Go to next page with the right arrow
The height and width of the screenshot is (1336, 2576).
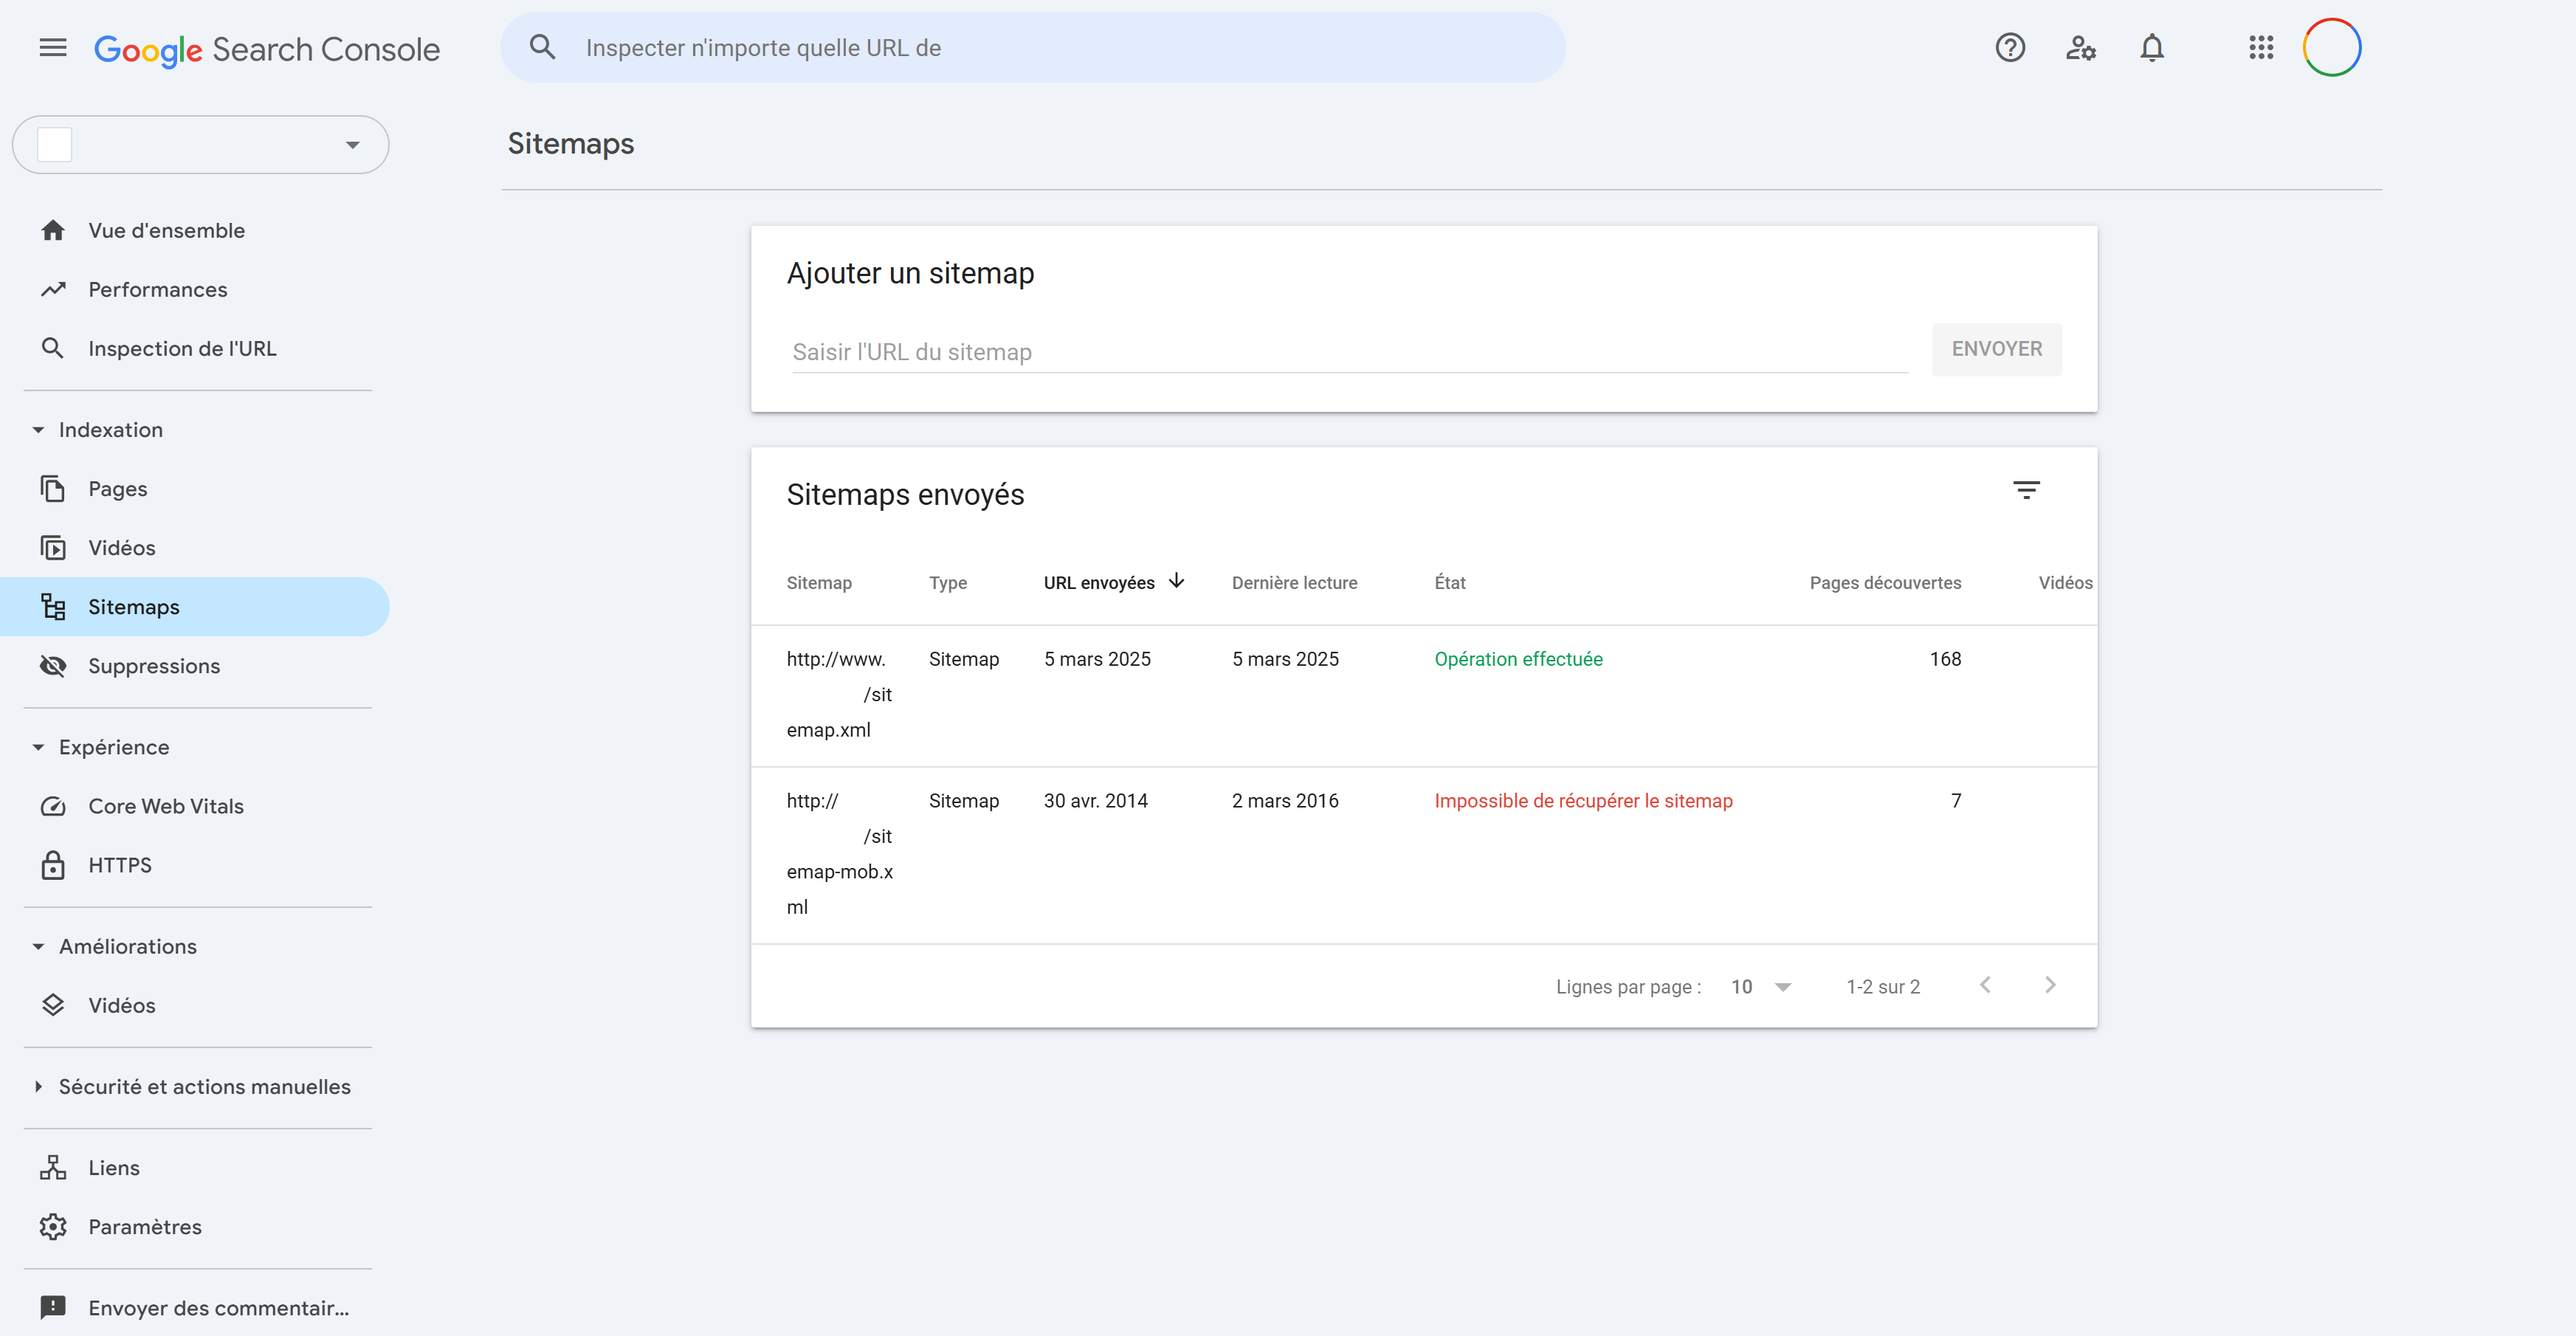tap(2050, 985)
